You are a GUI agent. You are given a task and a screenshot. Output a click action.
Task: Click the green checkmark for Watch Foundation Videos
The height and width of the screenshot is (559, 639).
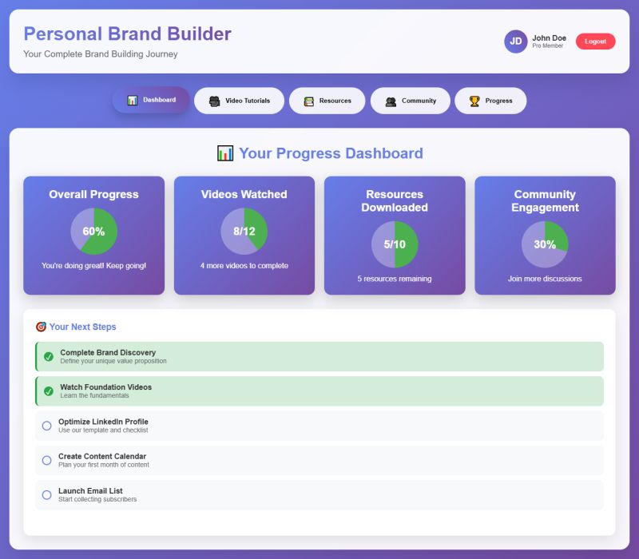[x=49, y=391]
